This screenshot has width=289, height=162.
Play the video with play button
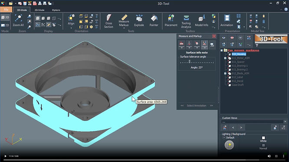tap(5, 156)
